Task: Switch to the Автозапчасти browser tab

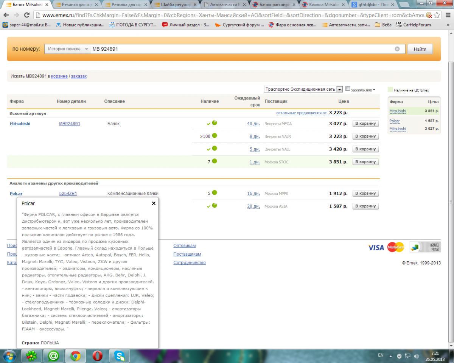Action: (x=225, y=5)
